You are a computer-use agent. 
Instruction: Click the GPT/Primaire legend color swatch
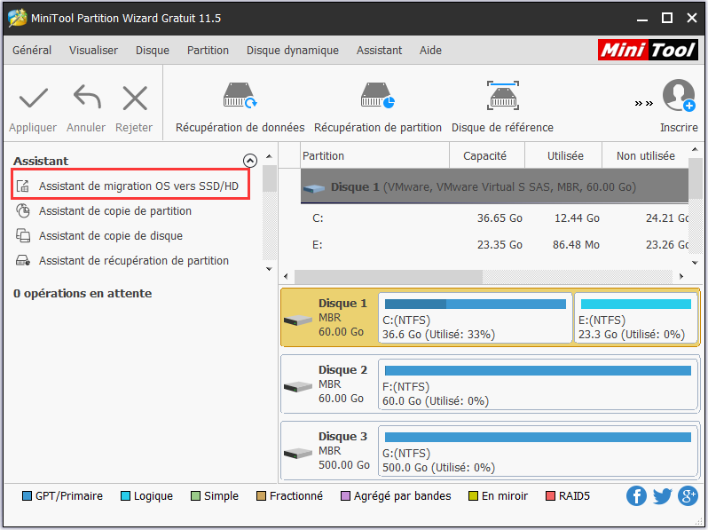(x=27, y=496)
